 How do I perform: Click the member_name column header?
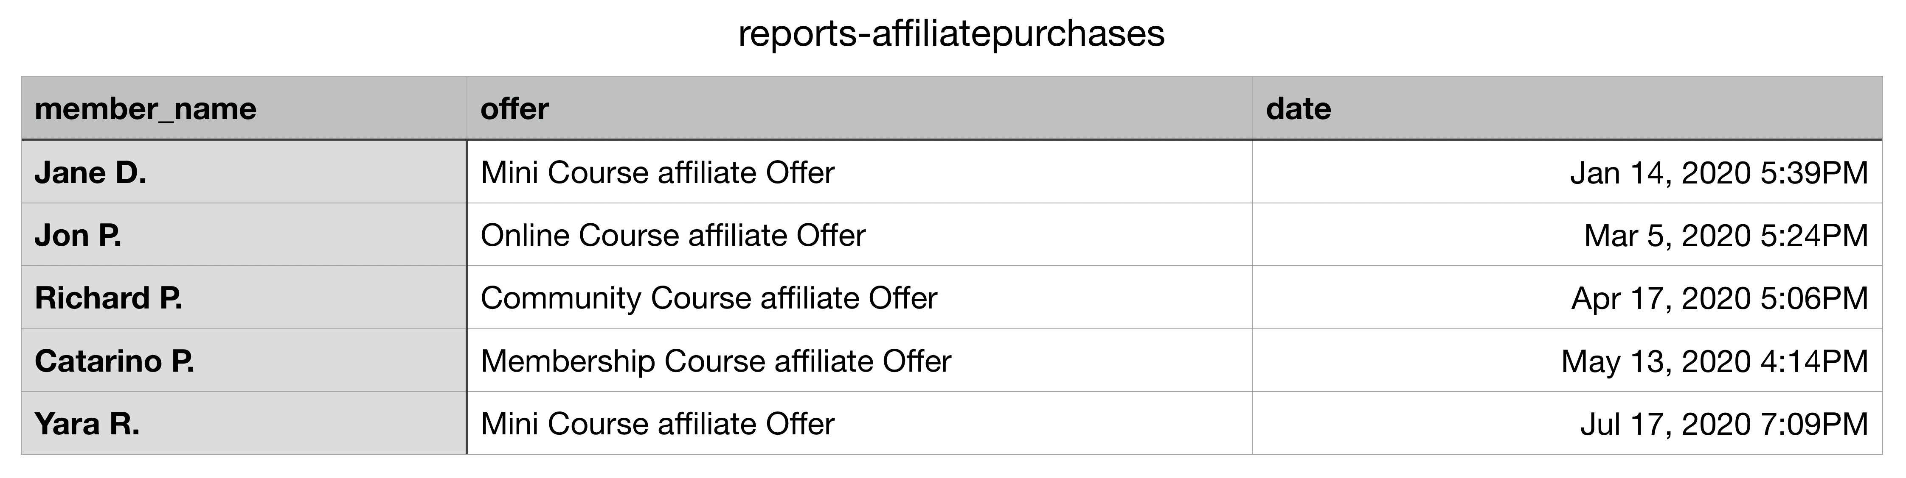click(244, 108)
